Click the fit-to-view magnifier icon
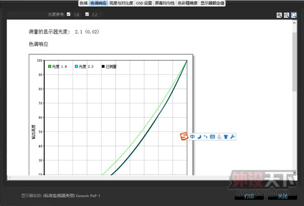 [294, 15]
